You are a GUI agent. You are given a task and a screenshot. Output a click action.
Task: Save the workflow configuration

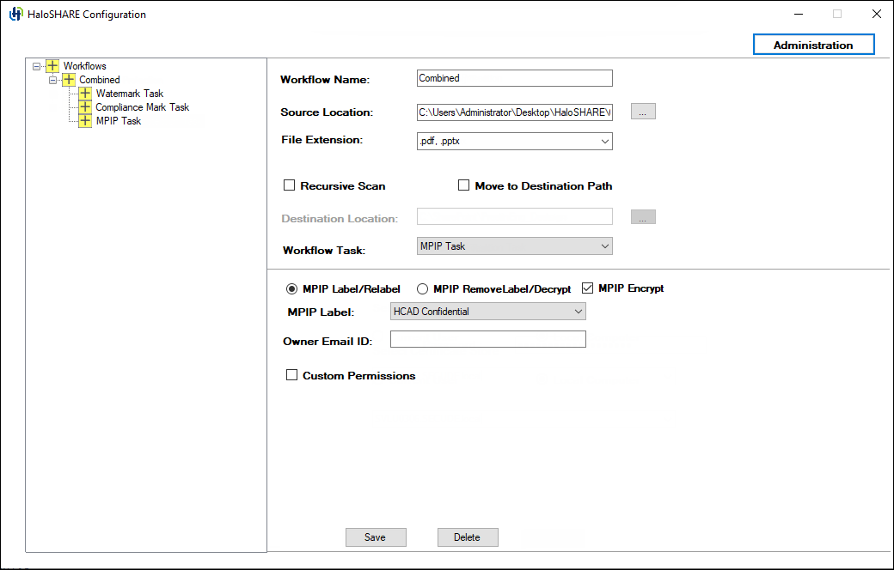coord(376,537)
